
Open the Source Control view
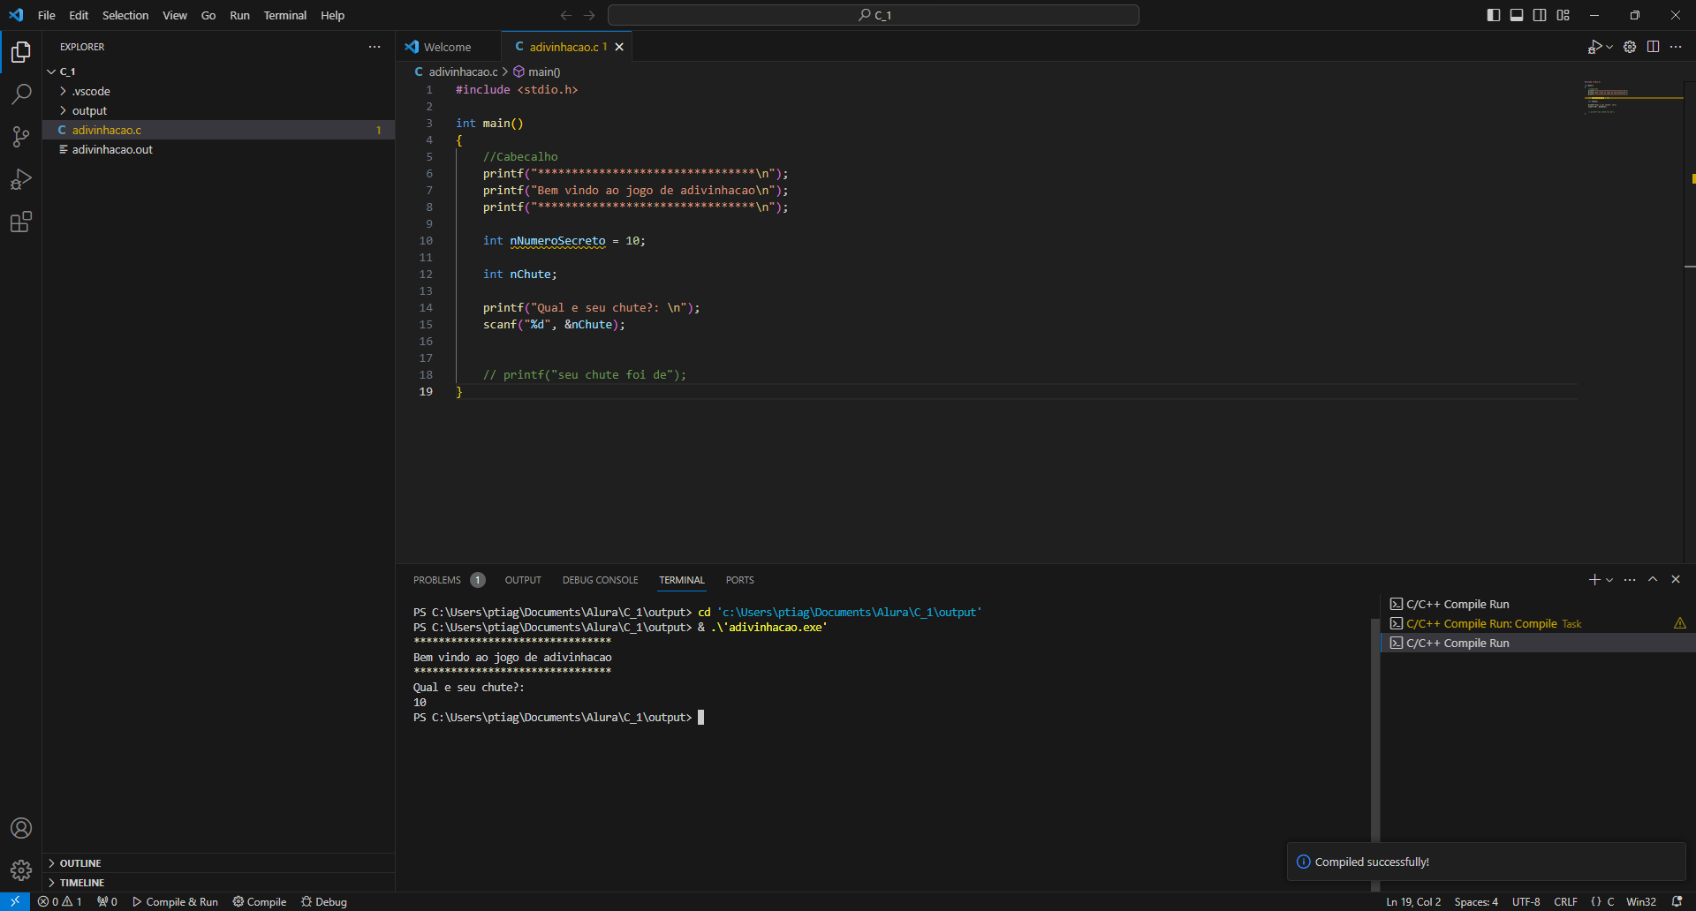[21, 137]
